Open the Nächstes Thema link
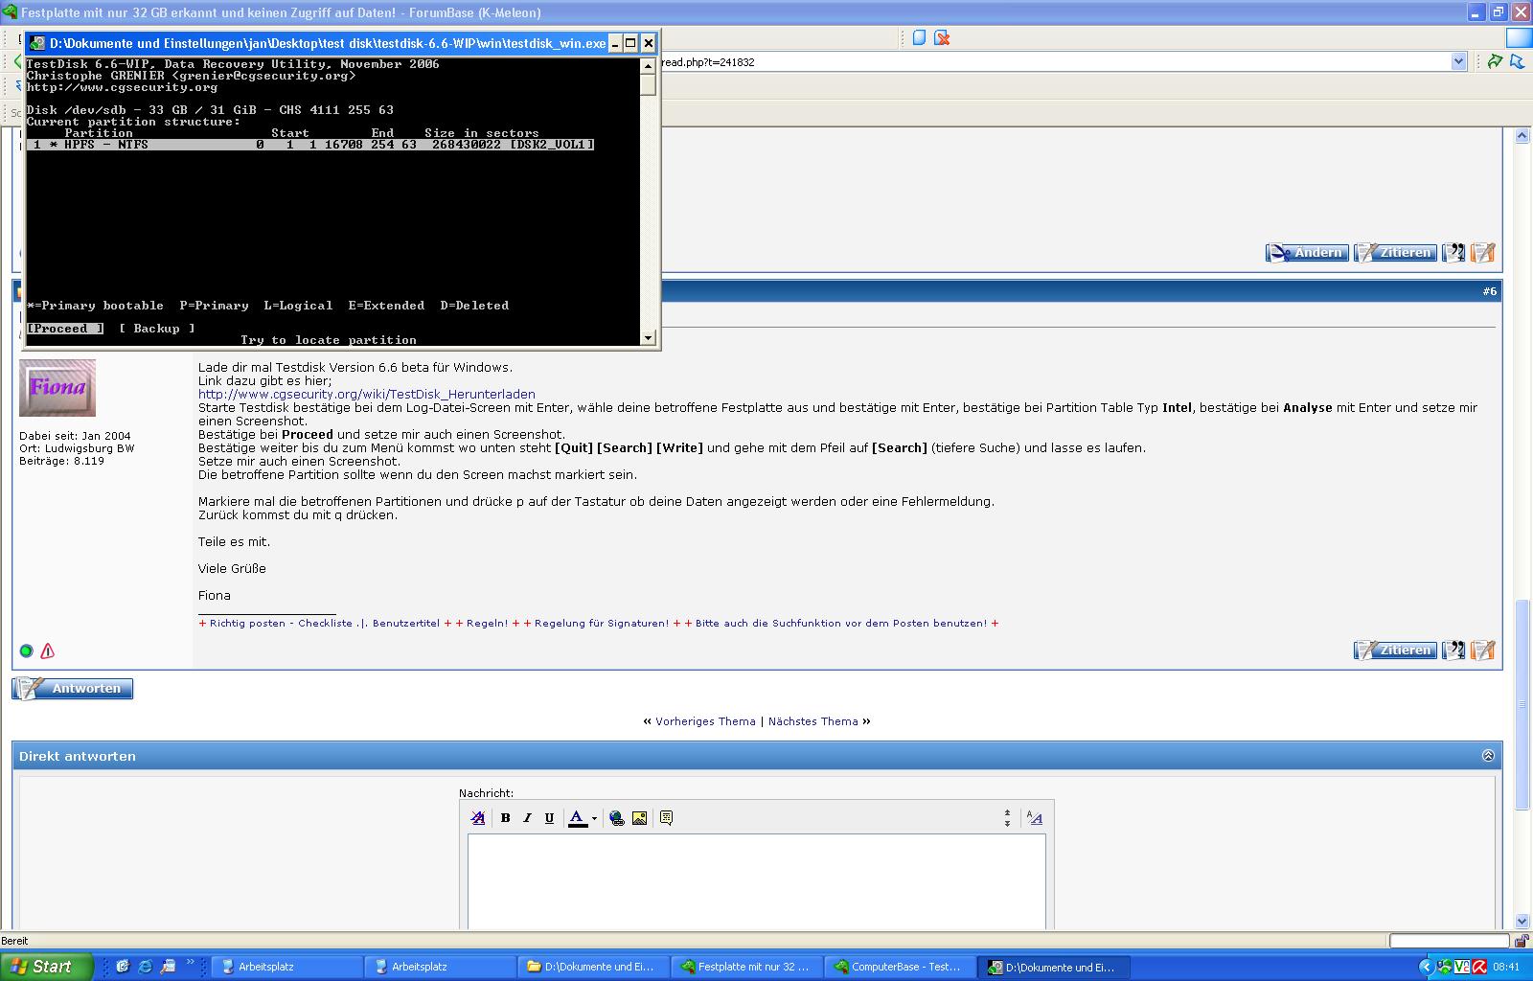 (813, 721)
